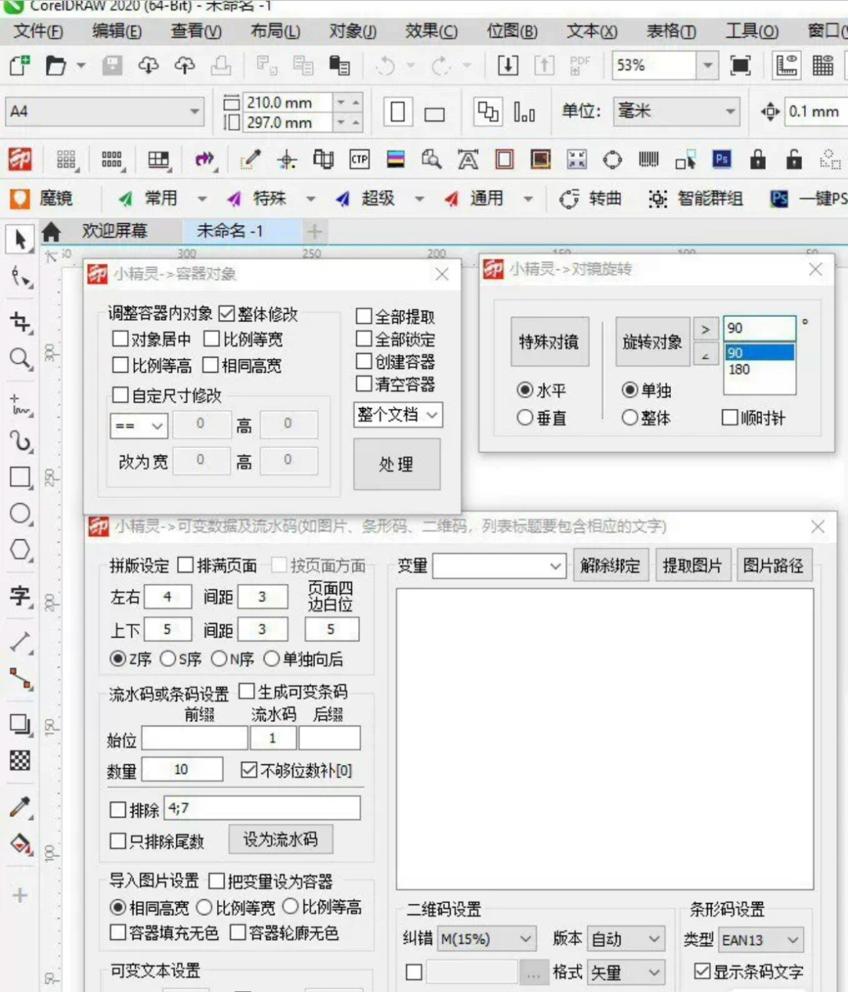The height and width of the screenshot is (992, 848).
Task: Select the Interactive Fill bucket tool
Action: 20,844
